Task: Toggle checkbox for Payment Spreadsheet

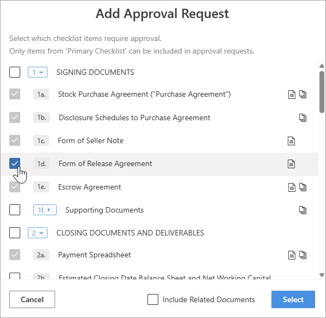Action: pos(15,255)
